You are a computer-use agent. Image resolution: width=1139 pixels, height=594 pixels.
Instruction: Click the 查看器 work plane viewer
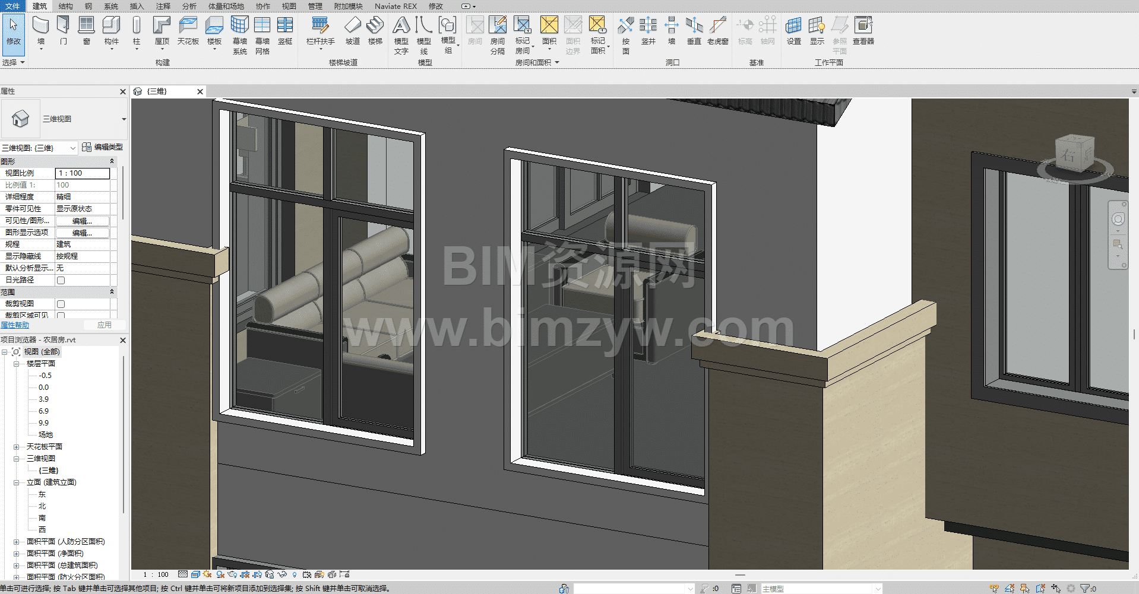point(863,31)
